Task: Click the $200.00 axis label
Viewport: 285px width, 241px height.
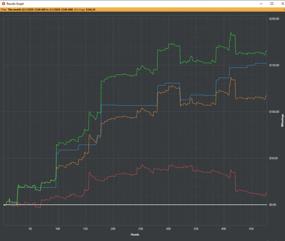Action: 274,19
